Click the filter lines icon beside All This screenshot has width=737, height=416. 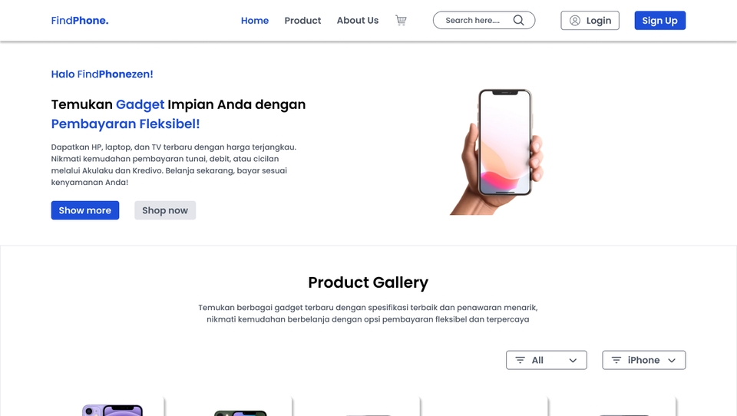pos(520,360)
